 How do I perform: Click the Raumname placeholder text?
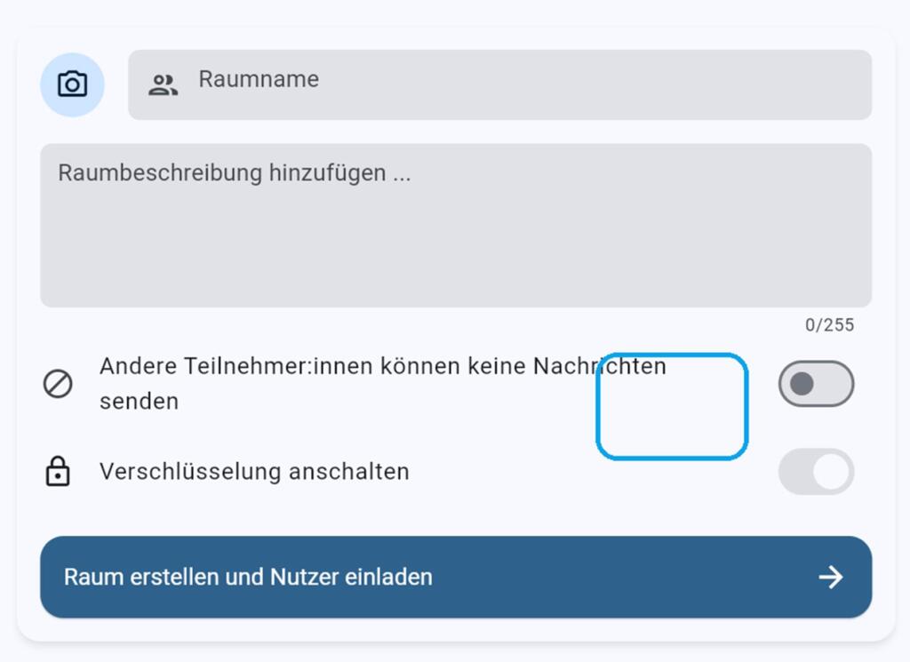[259, 79]
